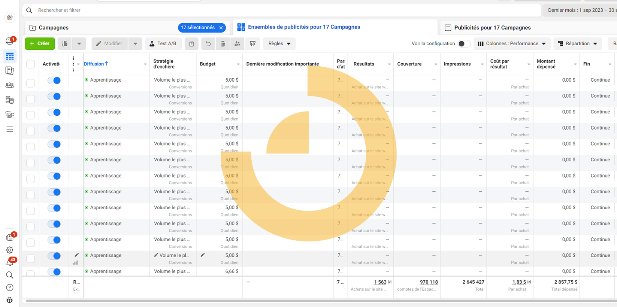Open Couverture column header dropdown arrow

436,64
